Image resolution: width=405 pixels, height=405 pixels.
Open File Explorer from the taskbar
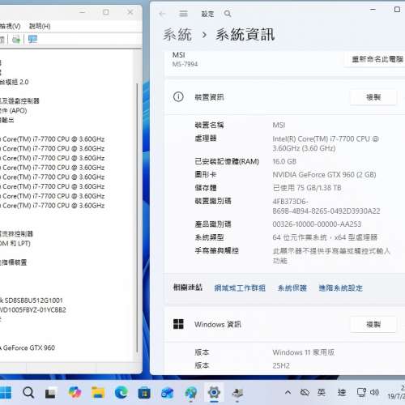click(x=98, y=393)
